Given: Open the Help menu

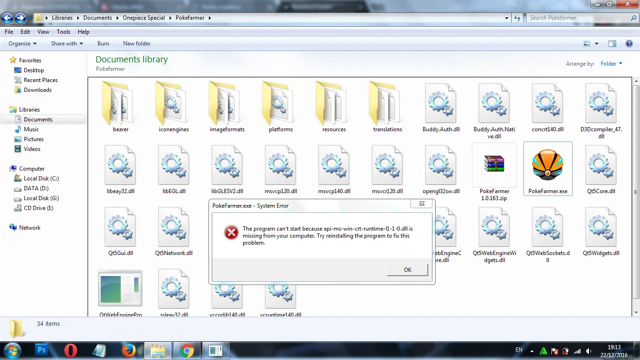Looking at the screenshot, I should click(84, 32).
